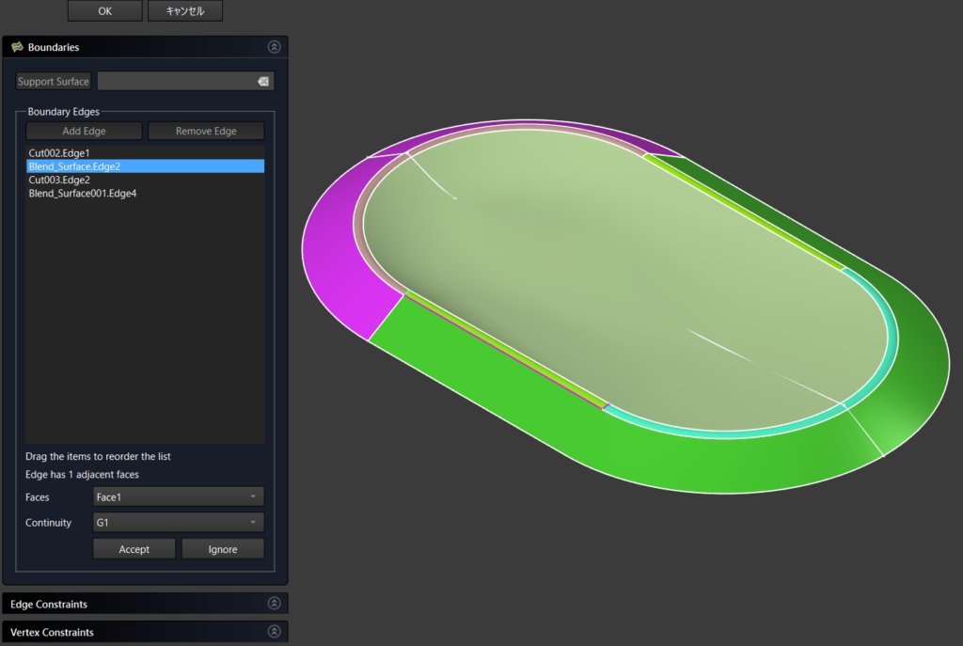Image resolution: width=963 pixels, height=646 pixels.
Task: Accept the edge continuity setting
Action: point(134,549)
